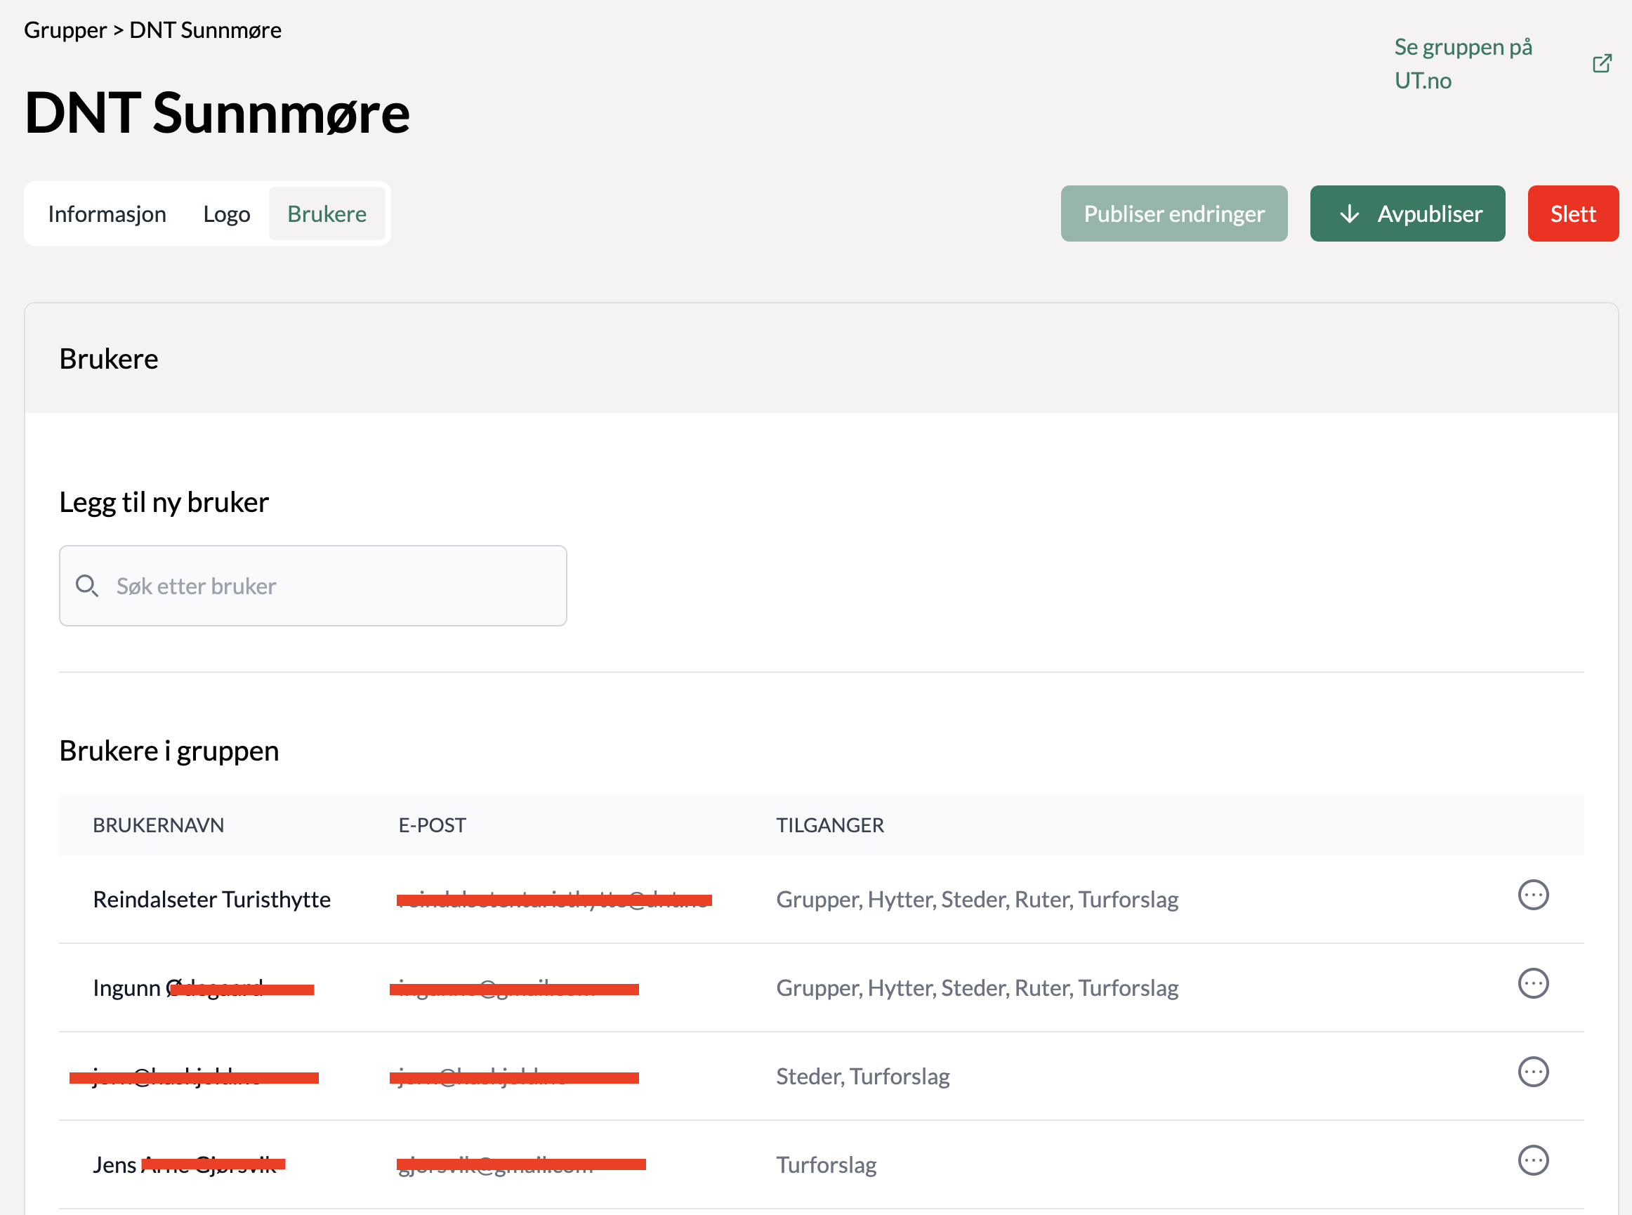Open options menu for Ingunn's row
The image size is (1632, 1215).
(1533, 983)
